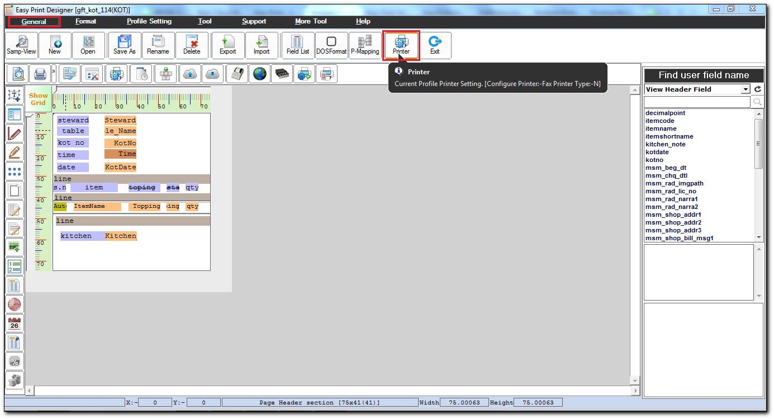Image resolution: width=774 pixels, height=419 pixels.
Task: Select the pencil drawing tool
Action: pyautogui.click(x=15, y=153)
